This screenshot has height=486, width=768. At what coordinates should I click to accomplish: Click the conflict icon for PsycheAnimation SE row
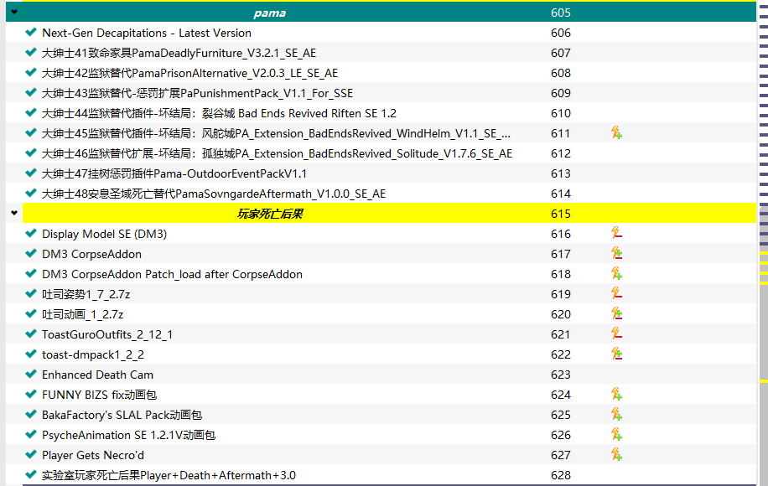tap(616, 435)
